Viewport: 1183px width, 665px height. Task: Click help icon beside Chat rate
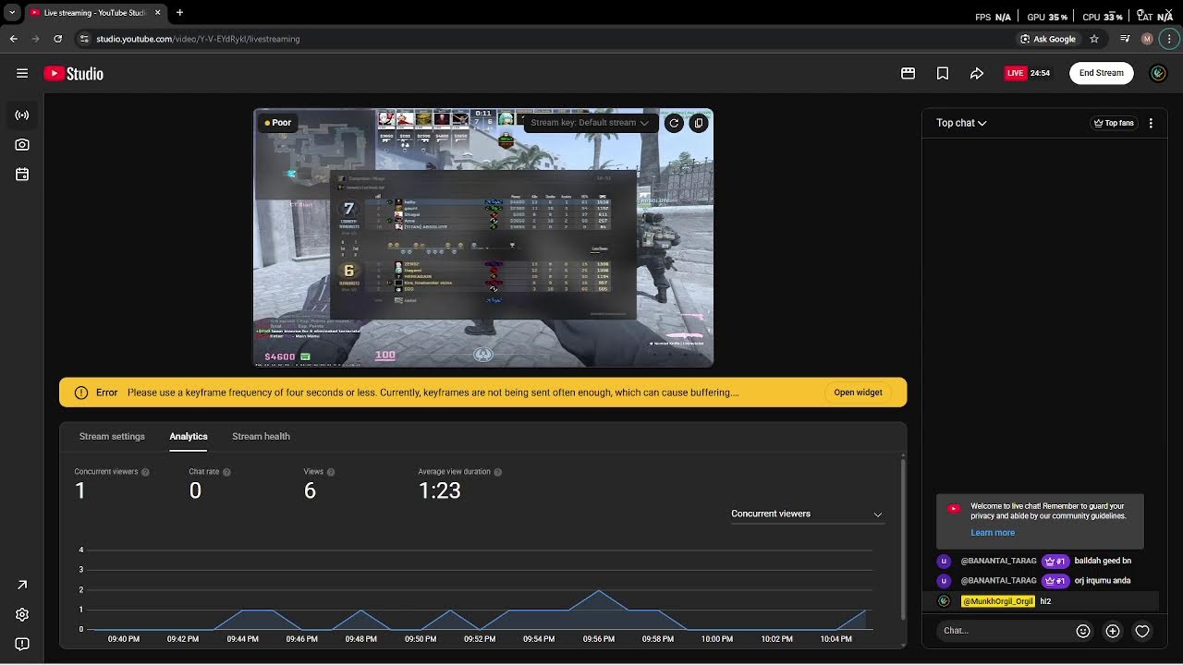(x=226, y=472)
